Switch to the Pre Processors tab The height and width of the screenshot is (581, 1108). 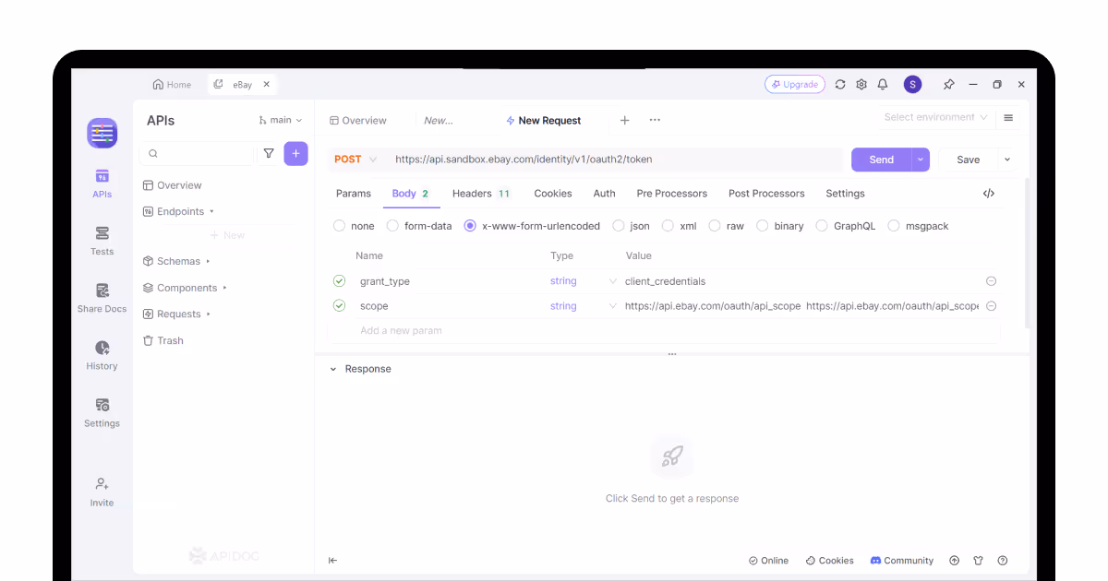[x=672, y=194]
